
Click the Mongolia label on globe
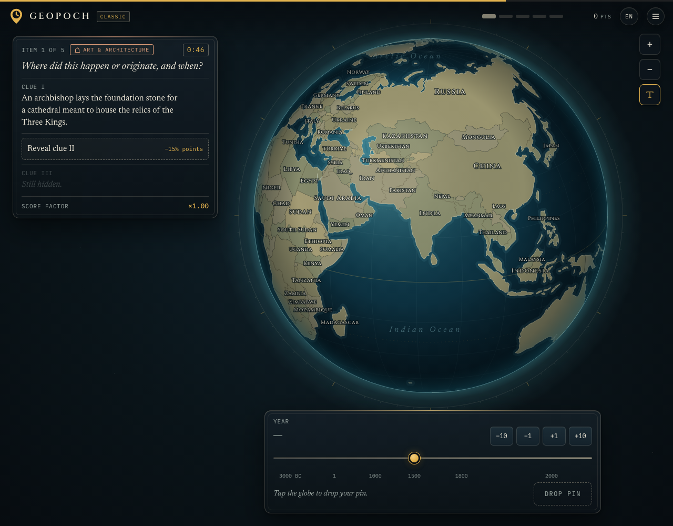[478, 137]
